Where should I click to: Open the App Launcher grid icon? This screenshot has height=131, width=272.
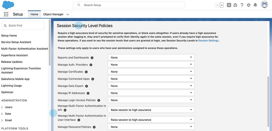click(x=6, y=14)
